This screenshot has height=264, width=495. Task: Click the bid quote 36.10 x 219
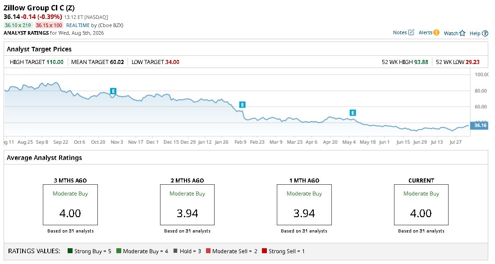[x=18, y=25]
